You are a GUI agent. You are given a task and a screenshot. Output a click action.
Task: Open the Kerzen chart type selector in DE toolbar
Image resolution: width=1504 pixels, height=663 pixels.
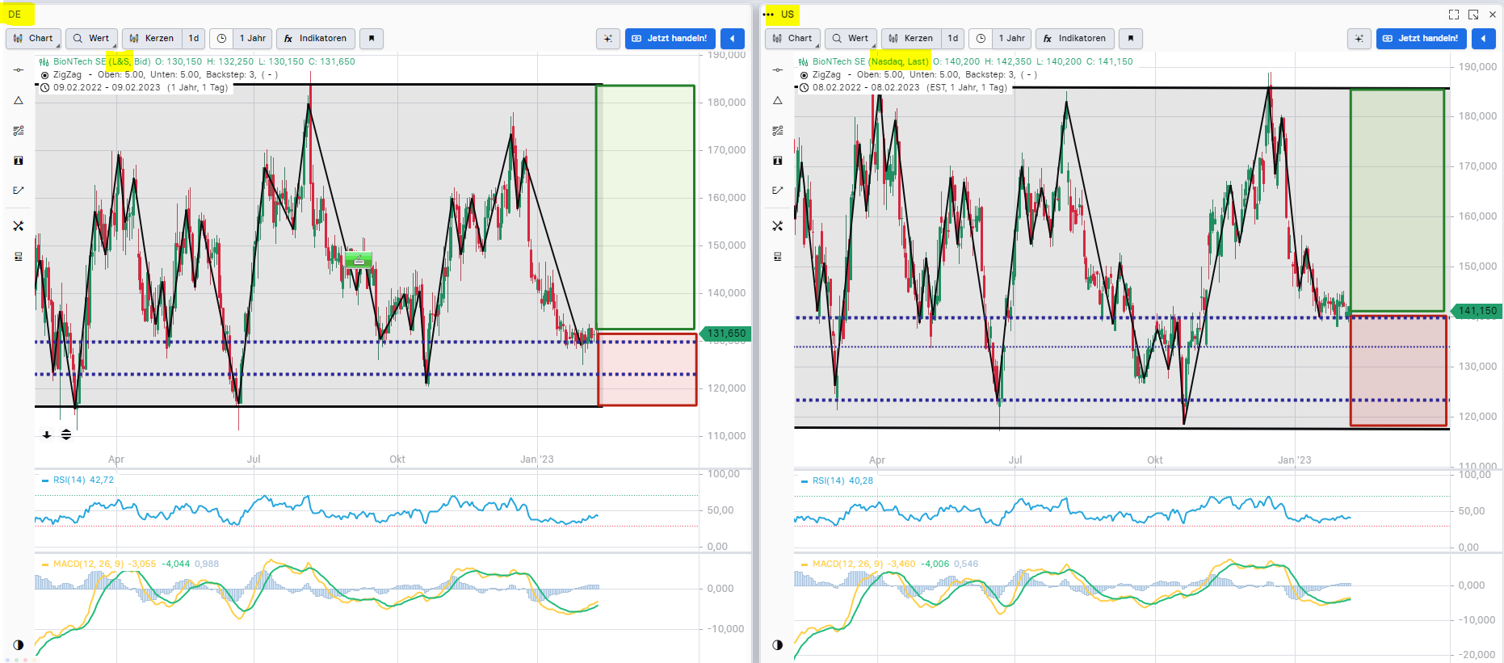pos(152,38)
